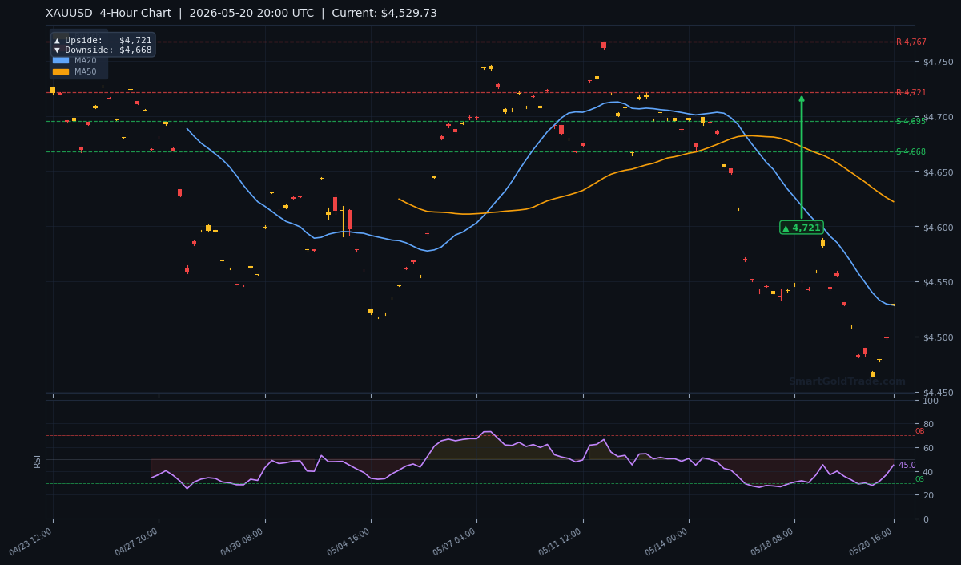Click the $4,700 price axis label

[939, 117]
